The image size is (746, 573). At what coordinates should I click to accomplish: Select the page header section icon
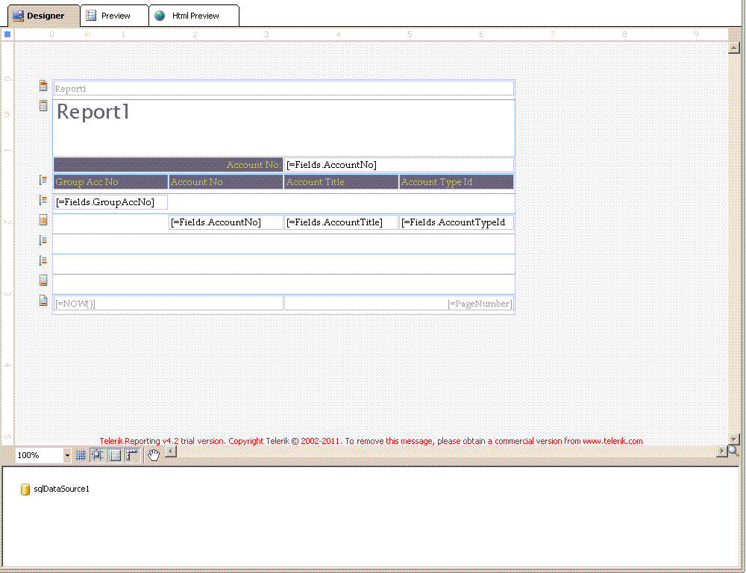(43, 86)
